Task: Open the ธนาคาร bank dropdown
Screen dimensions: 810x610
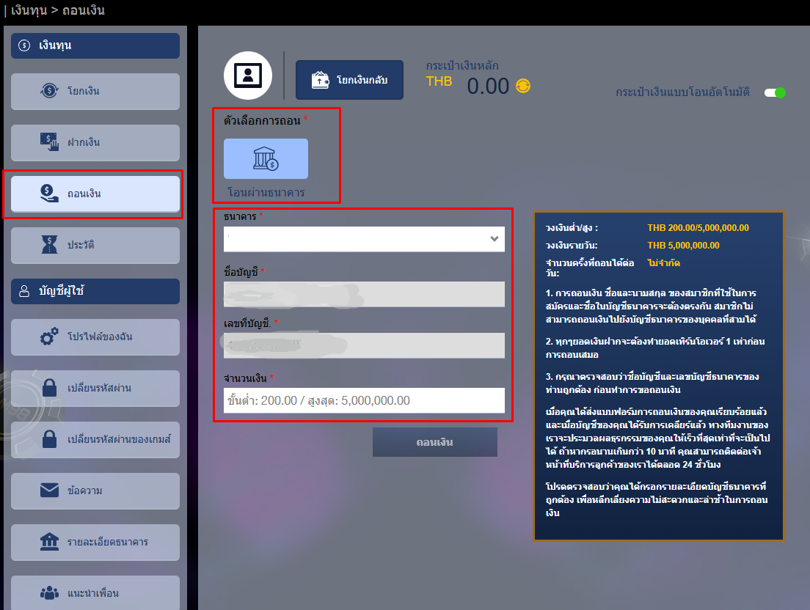Action: click(362, 239)
